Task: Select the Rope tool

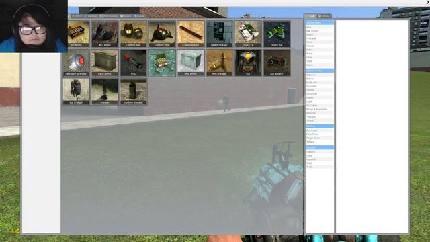Action: (x=320, y=54)
